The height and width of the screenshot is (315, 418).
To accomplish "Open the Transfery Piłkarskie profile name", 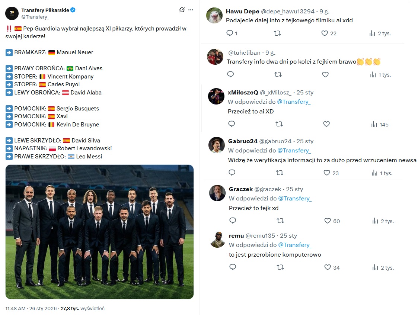I will point(45,10).
